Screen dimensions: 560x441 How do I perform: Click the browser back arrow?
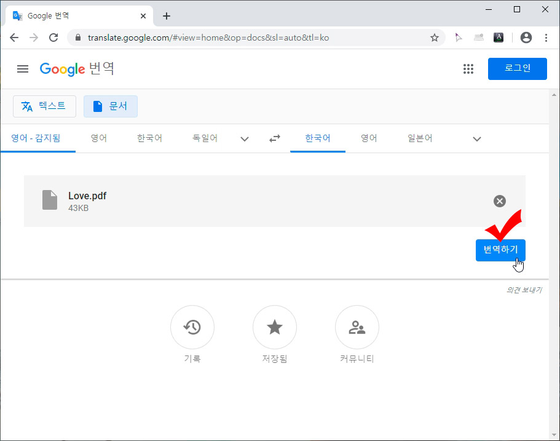pos(14,38)
